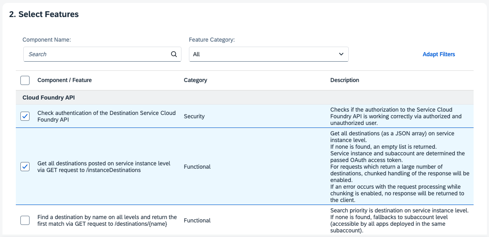Screen dimensions: 489x237
Task: Click 'Check authentication of the Destination Service' text
Action: (x=107, y=116)
